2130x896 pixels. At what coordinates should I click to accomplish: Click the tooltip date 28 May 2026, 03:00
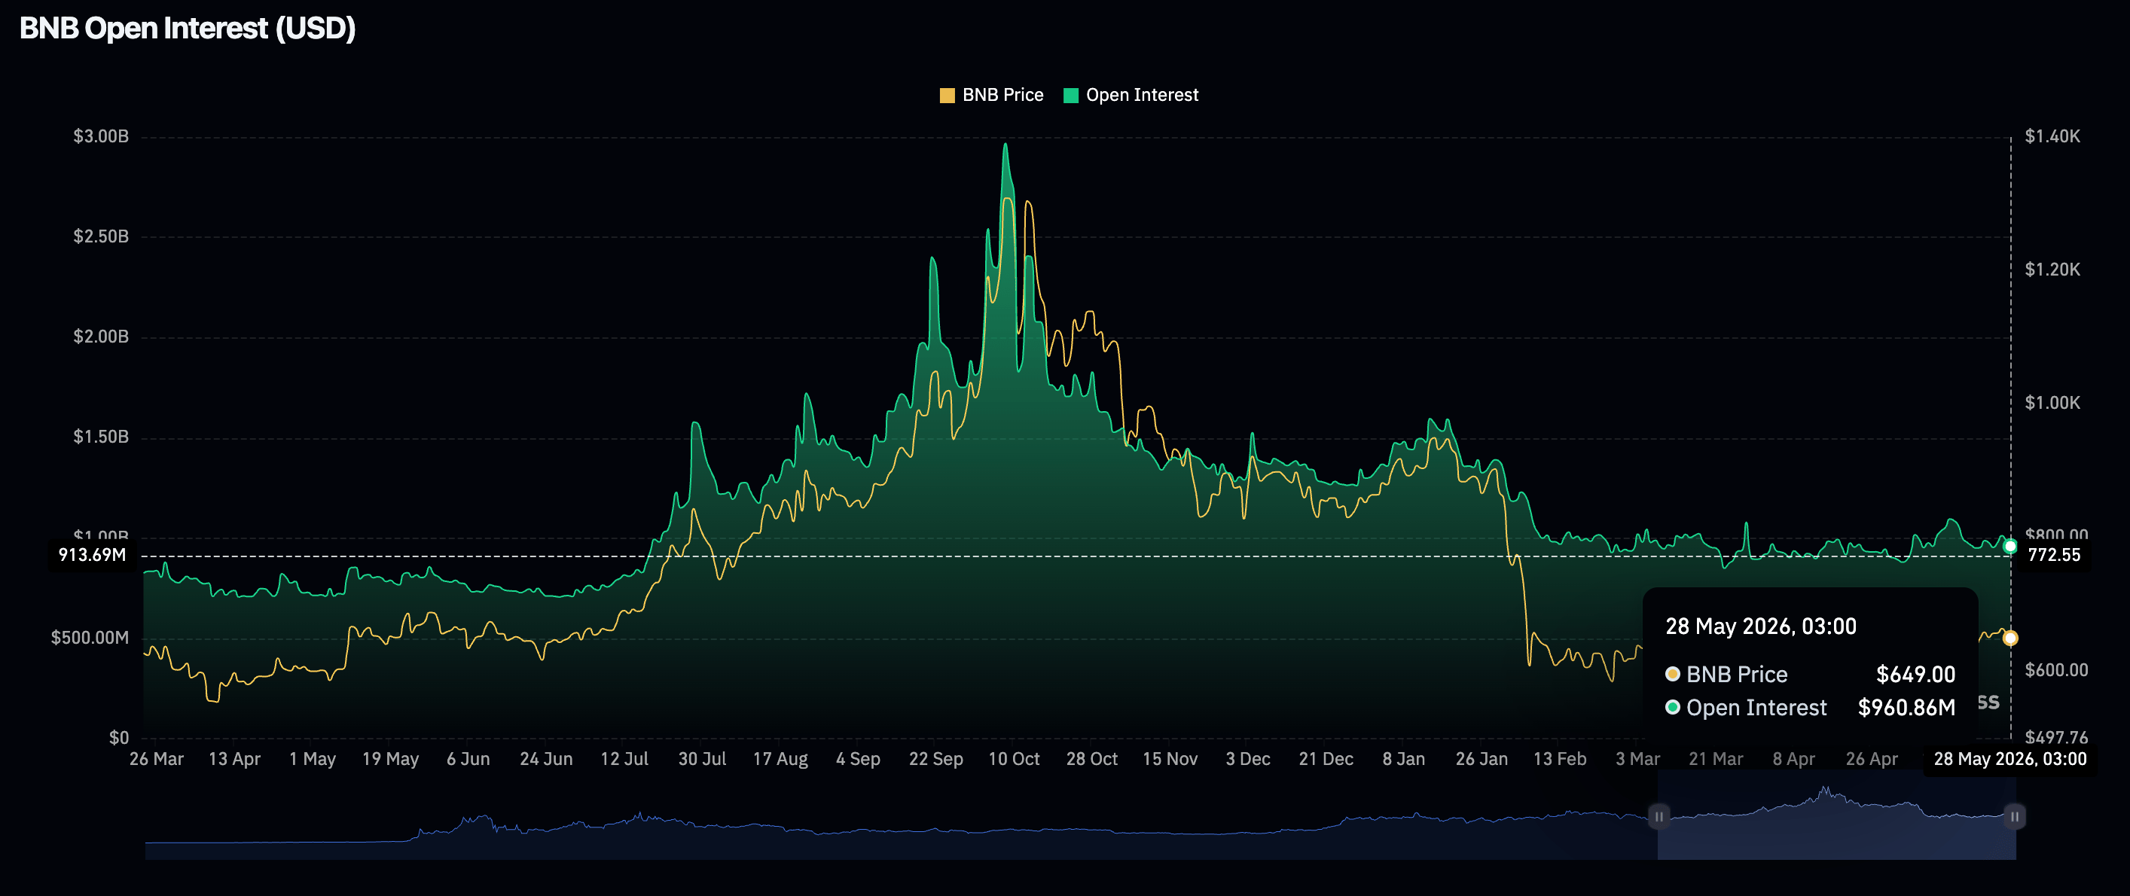[x=1760, y=626]
